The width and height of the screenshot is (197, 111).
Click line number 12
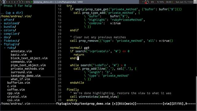[x=59, y=6]
